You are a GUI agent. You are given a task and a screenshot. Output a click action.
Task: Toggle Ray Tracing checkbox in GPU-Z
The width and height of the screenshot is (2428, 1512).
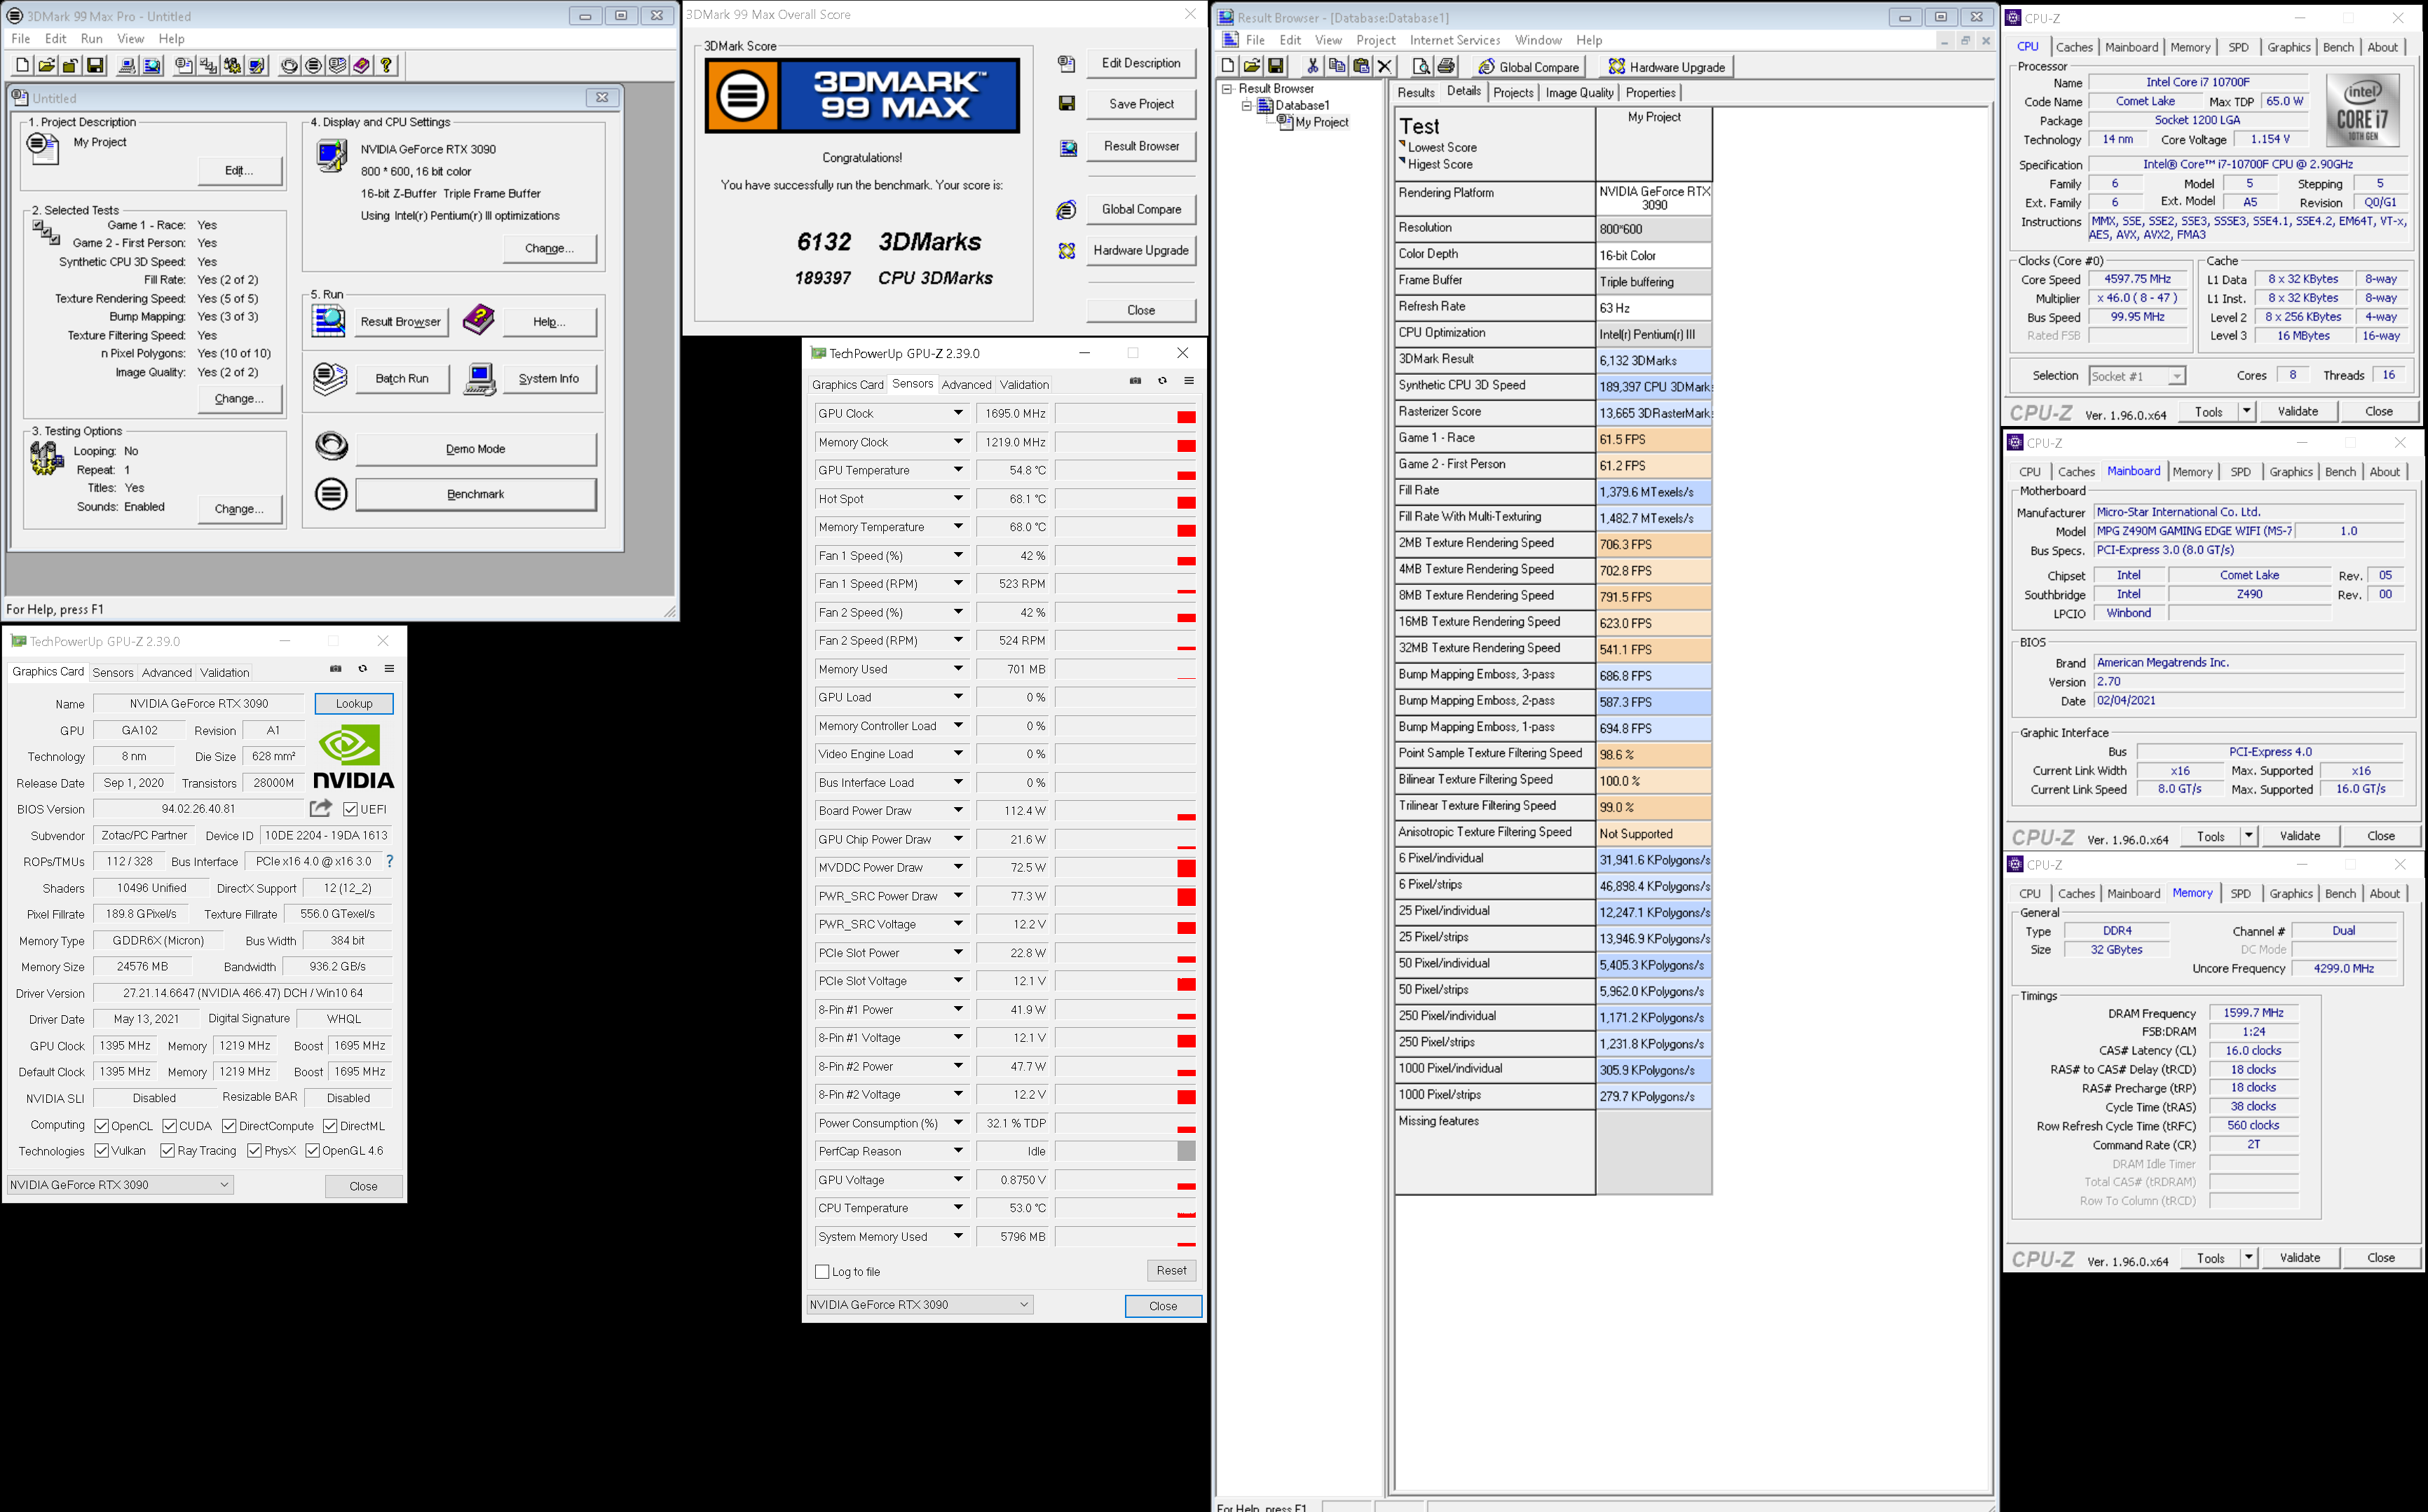point(167,1151)
